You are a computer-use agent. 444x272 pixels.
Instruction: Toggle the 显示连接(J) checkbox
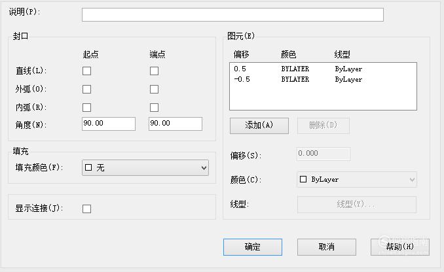pyautogui.click(x=86, y=209)
